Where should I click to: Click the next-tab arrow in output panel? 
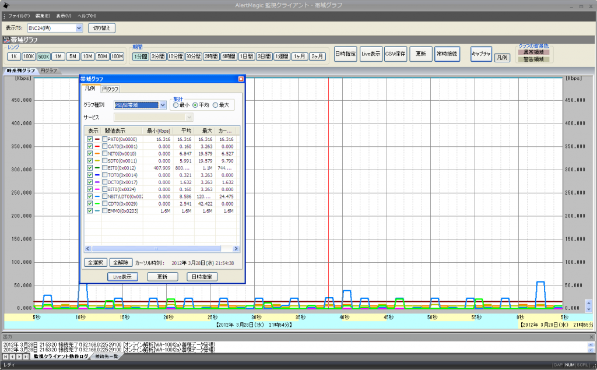point(19,357)
